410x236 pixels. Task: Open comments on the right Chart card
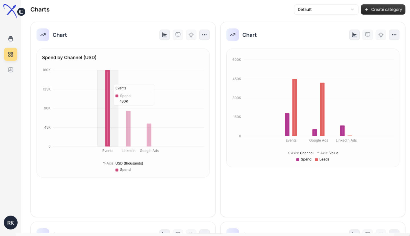368,35
